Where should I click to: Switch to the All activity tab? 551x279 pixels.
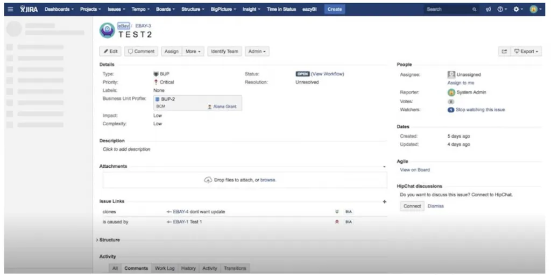(115, 268)
